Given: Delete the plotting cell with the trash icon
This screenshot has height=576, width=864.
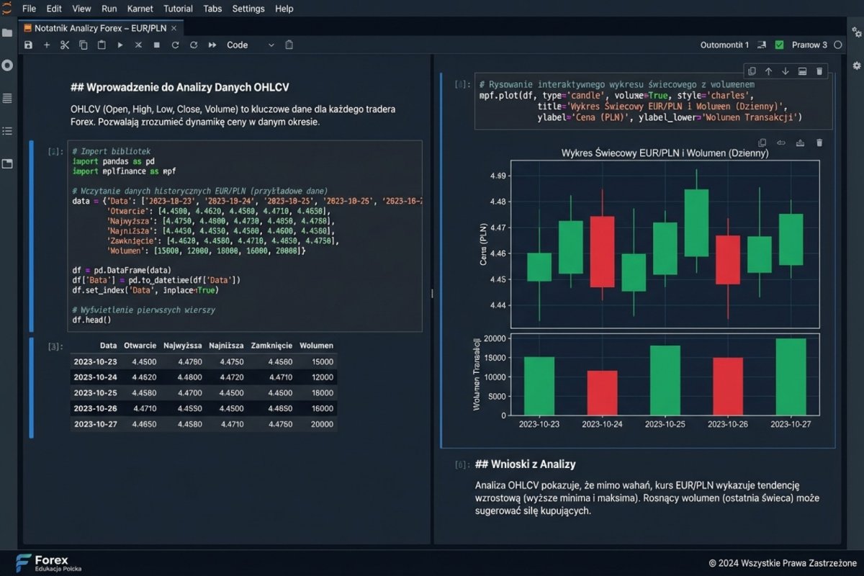Looking at the screenshot, I should [x=819, y=71].
